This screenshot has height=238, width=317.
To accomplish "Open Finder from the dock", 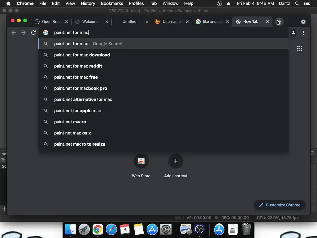I will 70,230.
